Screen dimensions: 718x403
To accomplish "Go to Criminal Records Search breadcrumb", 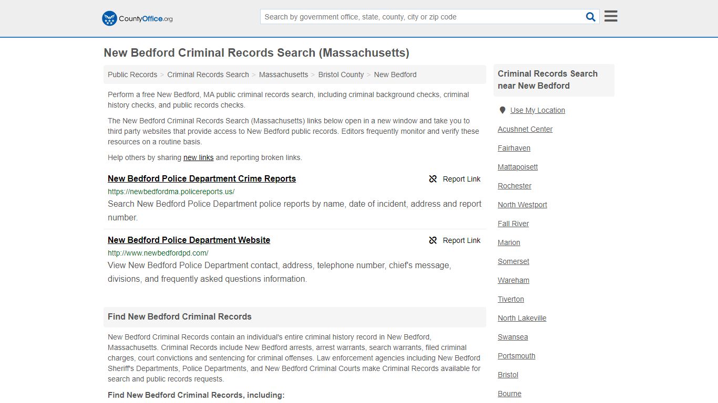I will click(x=208, y=75).
